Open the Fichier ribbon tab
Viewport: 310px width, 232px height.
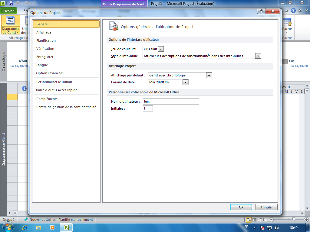(x=8, y=11)
